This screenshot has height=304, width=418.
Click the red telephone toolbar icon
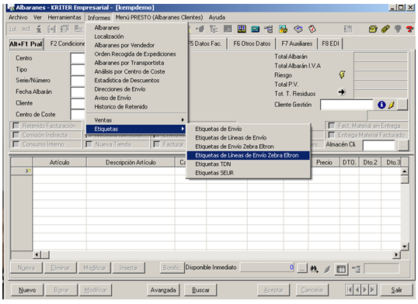409,29
